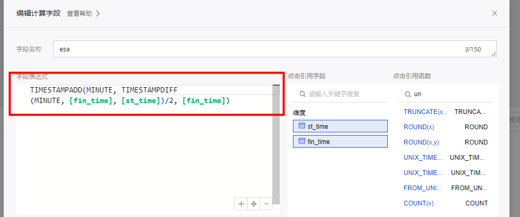The width and height of the screenshot is (520, 217).
Task: Click the calendar icon beside st_time
Action: [301, 126]
